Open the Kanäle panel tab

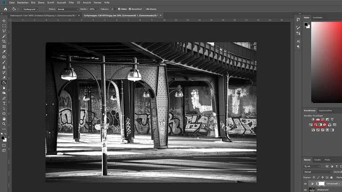pyautogui.click(x=318, y=160)
